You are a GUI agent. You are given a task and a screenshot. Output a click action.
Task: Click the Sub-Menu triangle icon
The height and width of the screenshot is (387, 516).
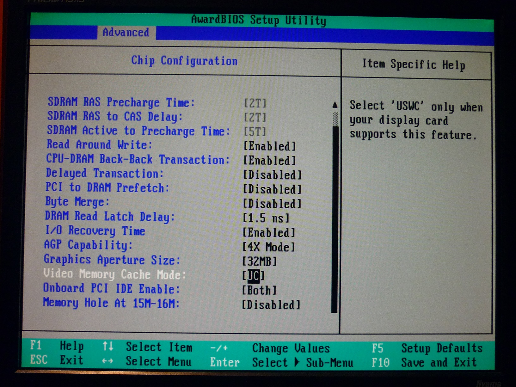click(297, 362)
